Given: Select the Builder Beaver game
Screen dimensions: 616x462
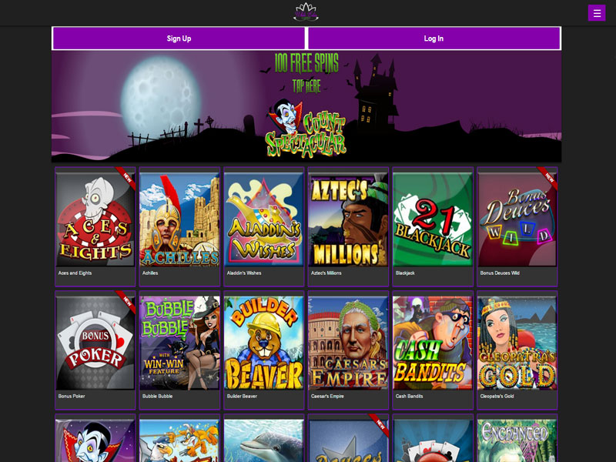Looking at the screenshot, I should coord(264,350).
